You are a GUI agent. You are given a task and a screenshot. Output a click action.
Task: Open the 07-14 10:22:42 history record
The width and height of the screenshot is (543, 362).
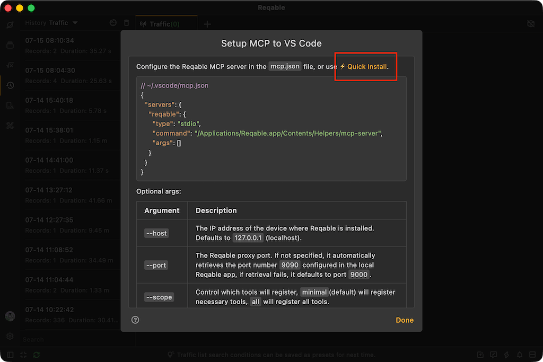point(72,315)
